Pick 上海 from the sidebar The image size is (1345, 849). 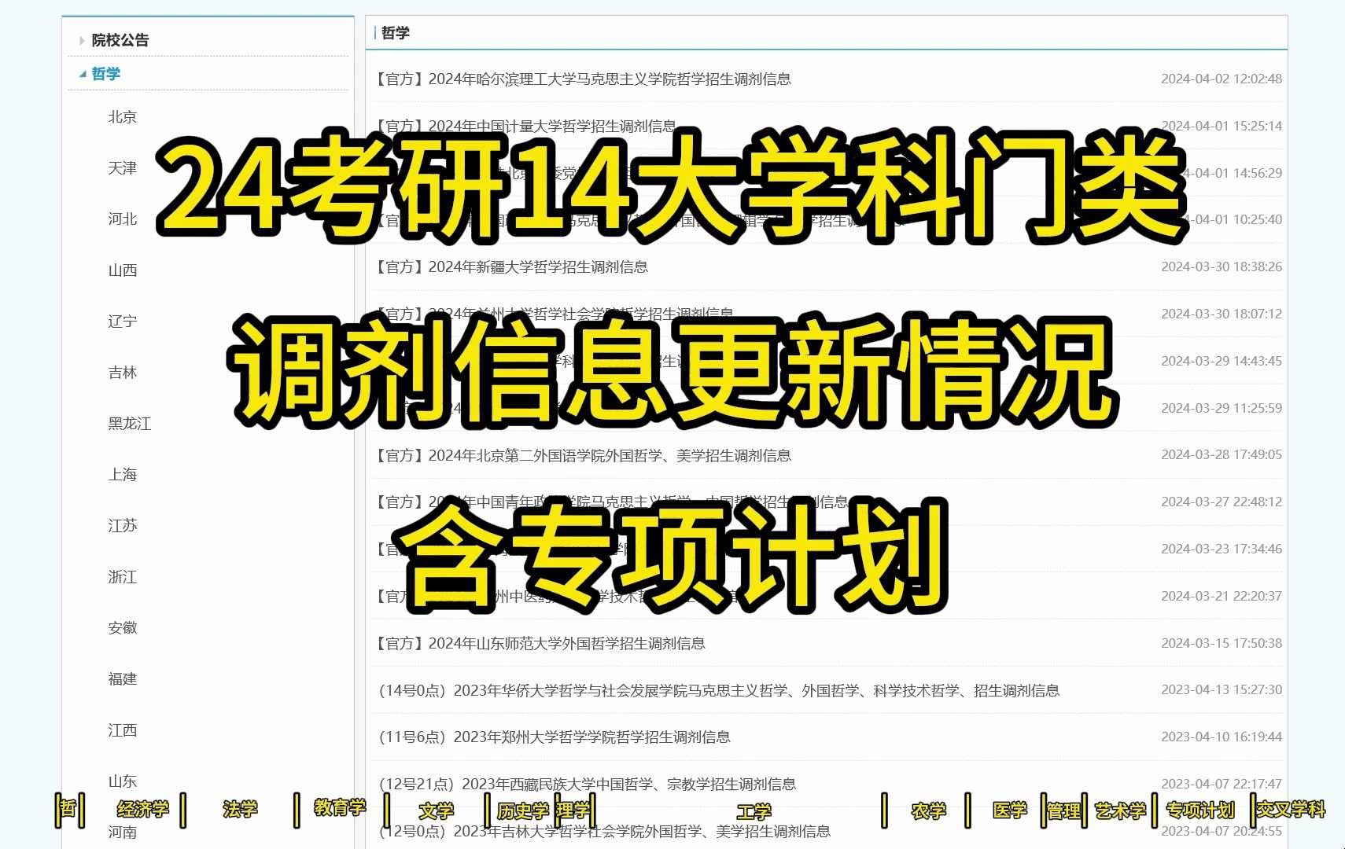click(123, 475)
